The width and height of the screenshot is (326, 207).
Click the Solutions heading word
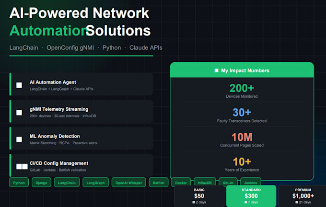(118, 31)
